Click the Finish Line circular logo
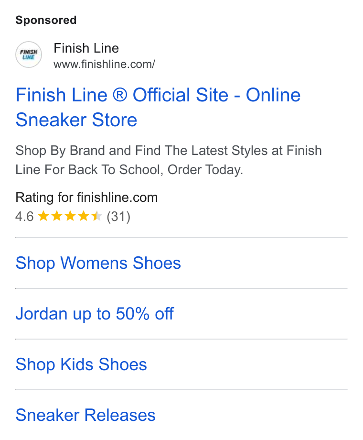Viewport: 363px width, 440px height. 29,55
